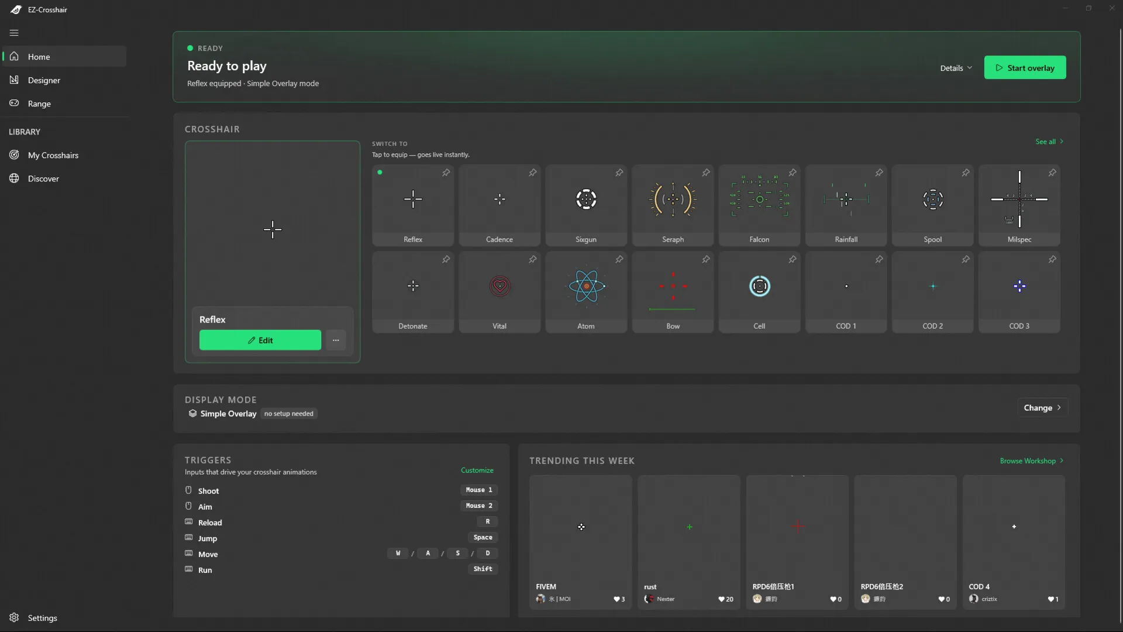Viewport: 1123px width, 632px height.
Task: Click Start overlay button
Action: pyautogui.click(x=1025, y=68)
